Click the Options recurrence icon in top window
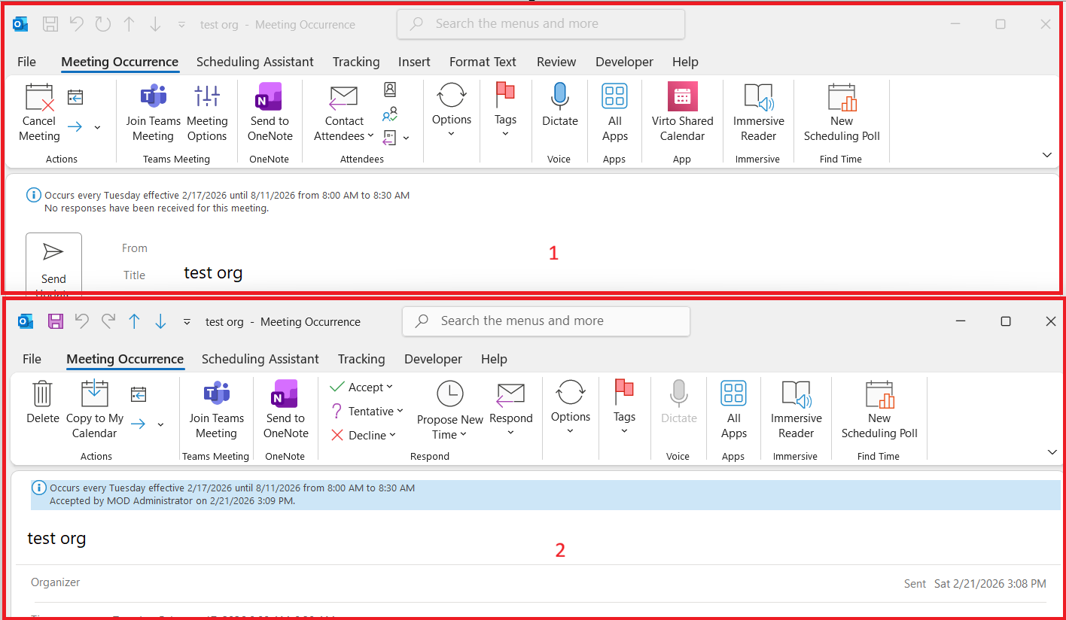 452,96
